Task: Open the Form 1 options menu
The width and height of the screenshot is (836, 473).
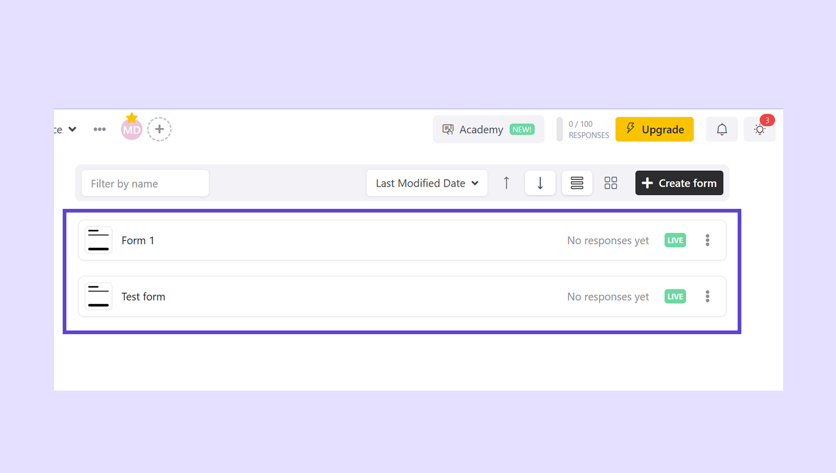Action: (x=707, y=240)
